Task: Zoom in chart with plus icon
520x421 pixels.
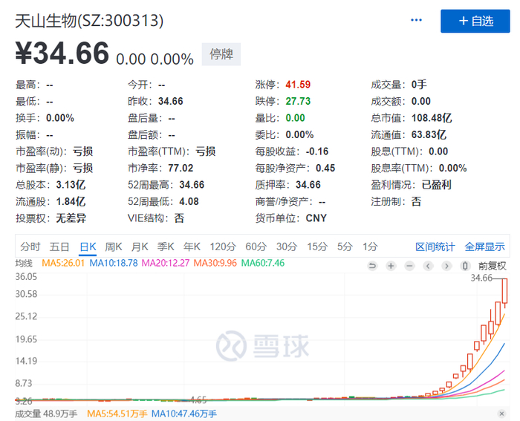Action: point(391,266)
